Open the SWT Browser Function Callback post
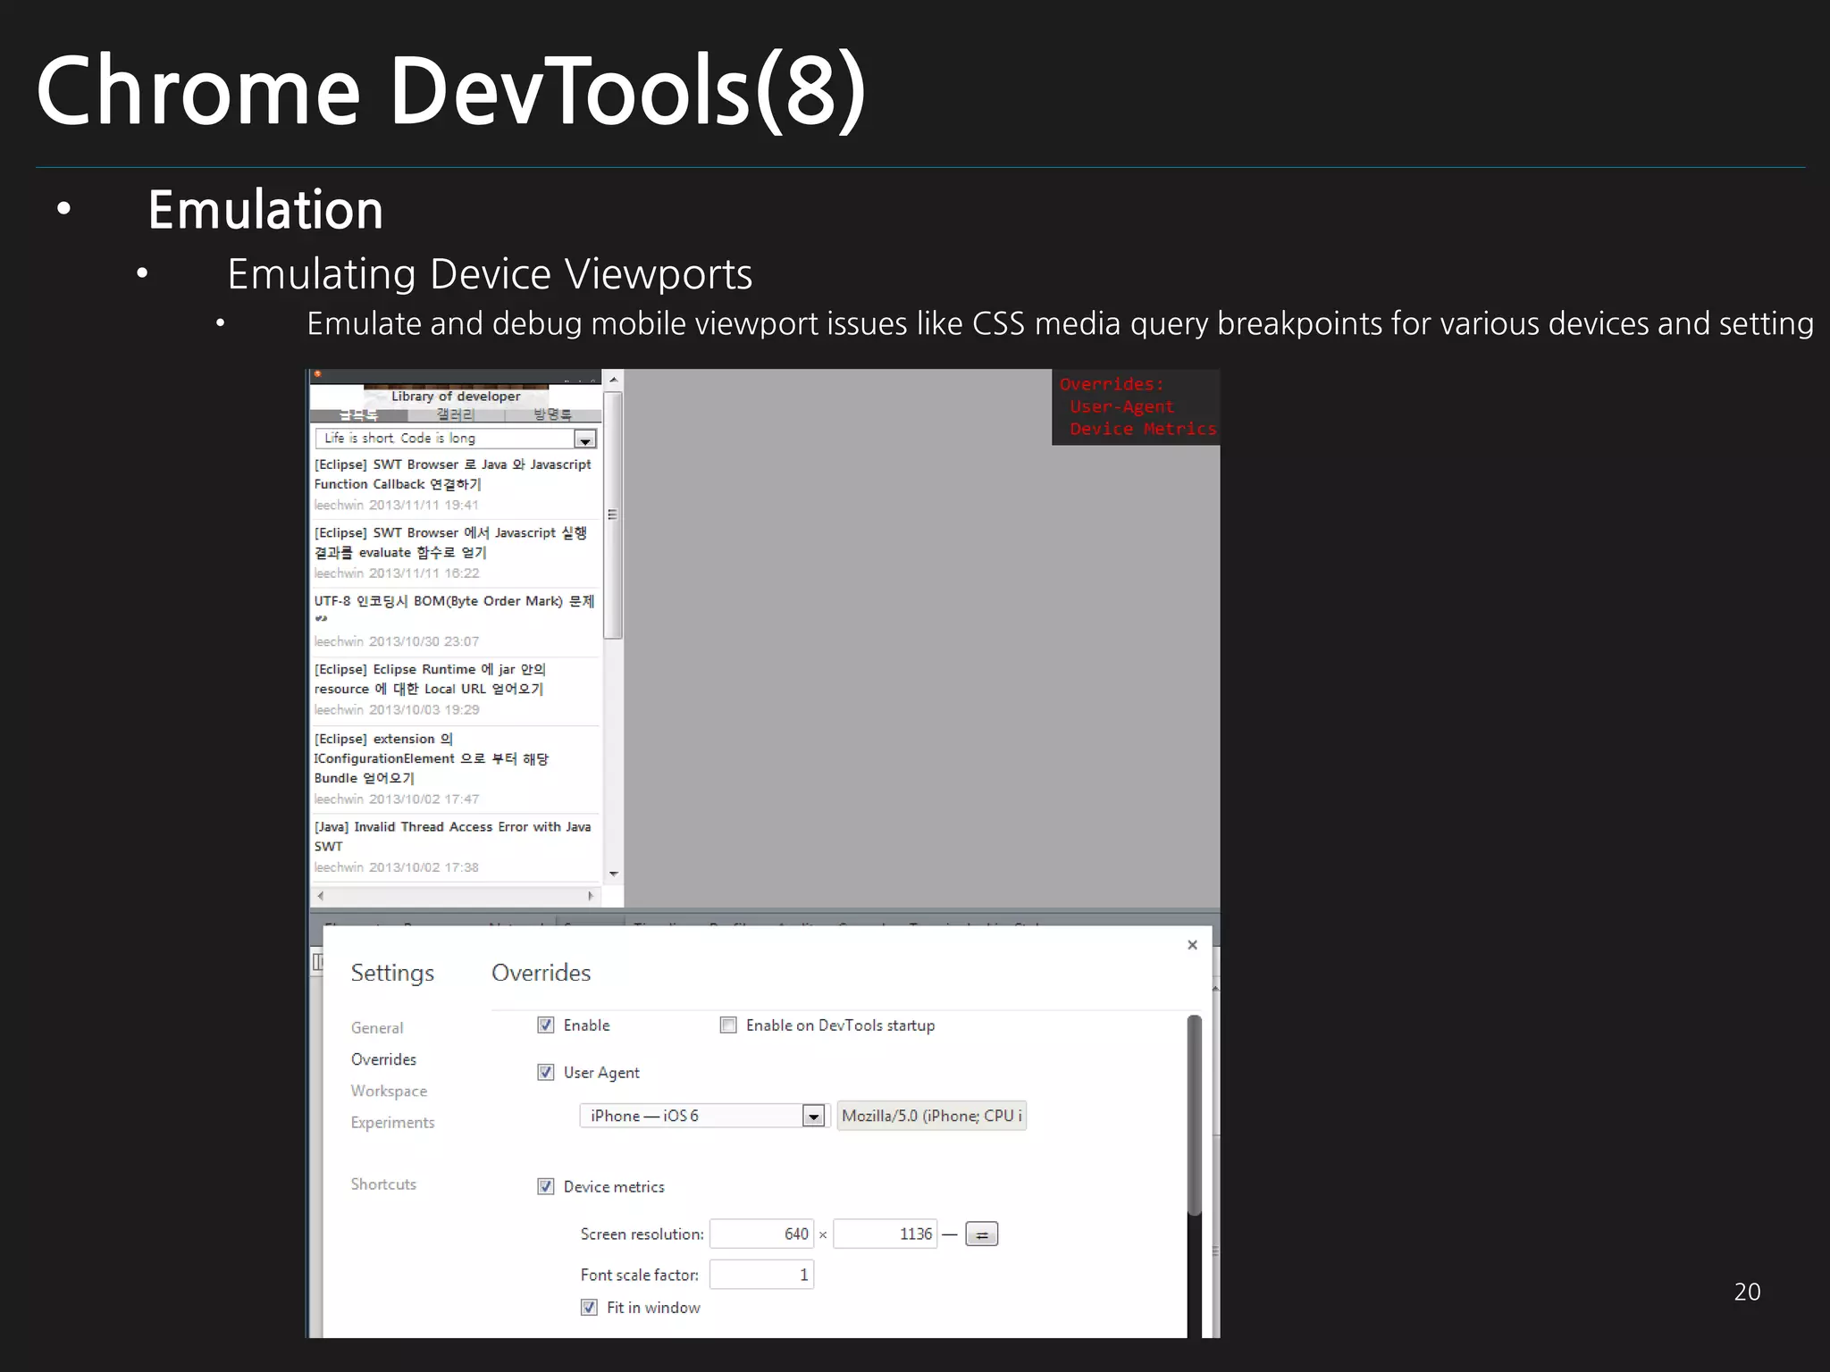The image size is (1830, 1372). click(x=452, y=474)
